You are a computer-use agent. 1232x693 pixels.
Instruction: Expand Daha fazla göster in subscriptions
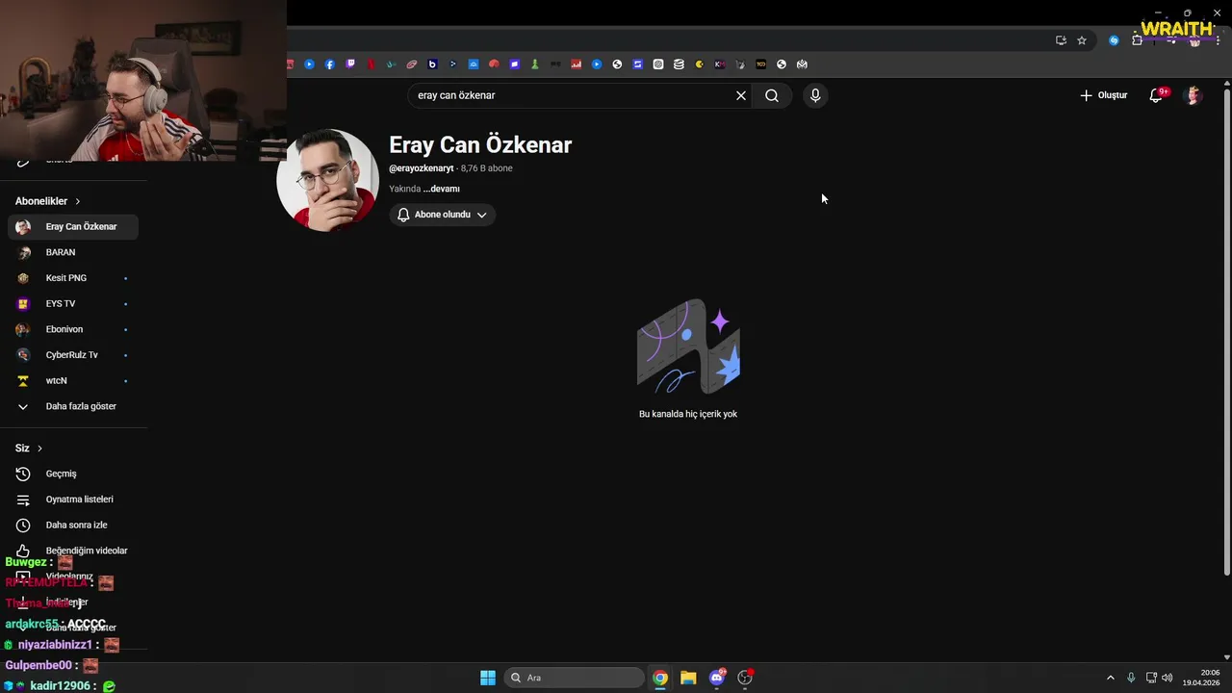[73, 406]
